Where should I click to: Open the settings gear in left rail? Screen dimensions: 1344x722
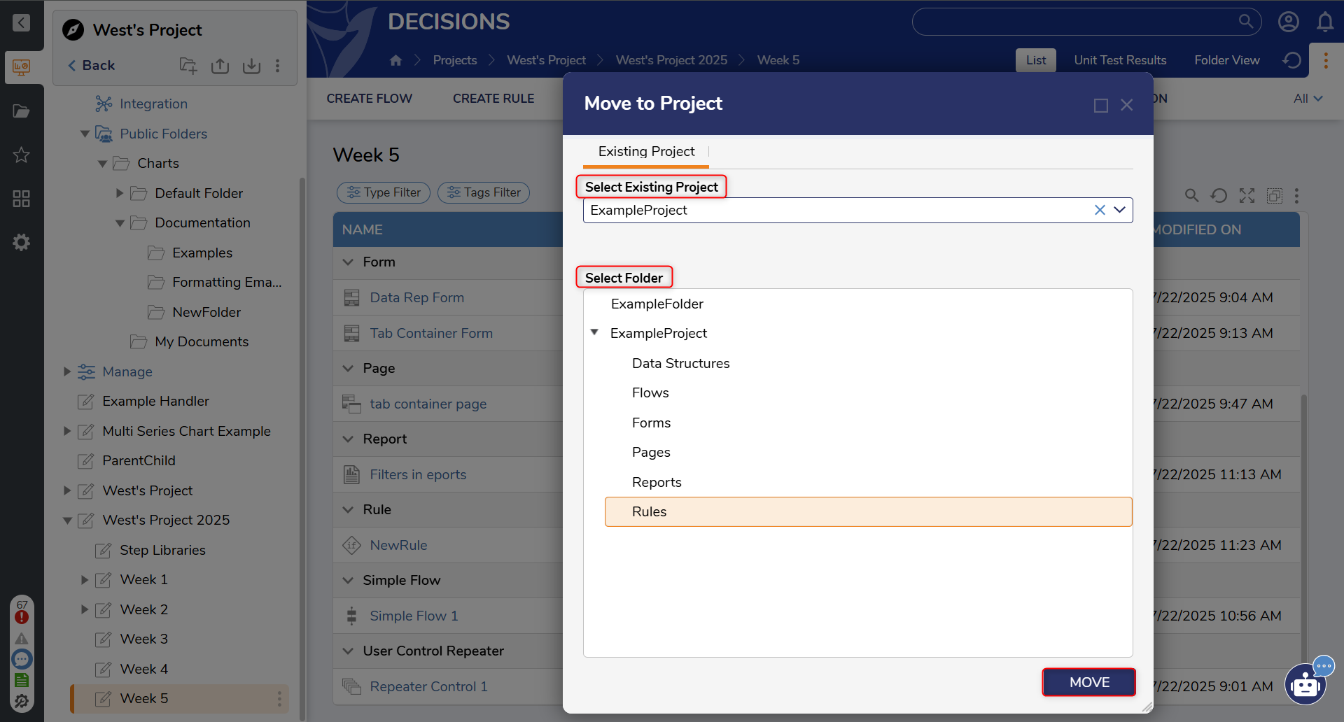pos(21,242)
